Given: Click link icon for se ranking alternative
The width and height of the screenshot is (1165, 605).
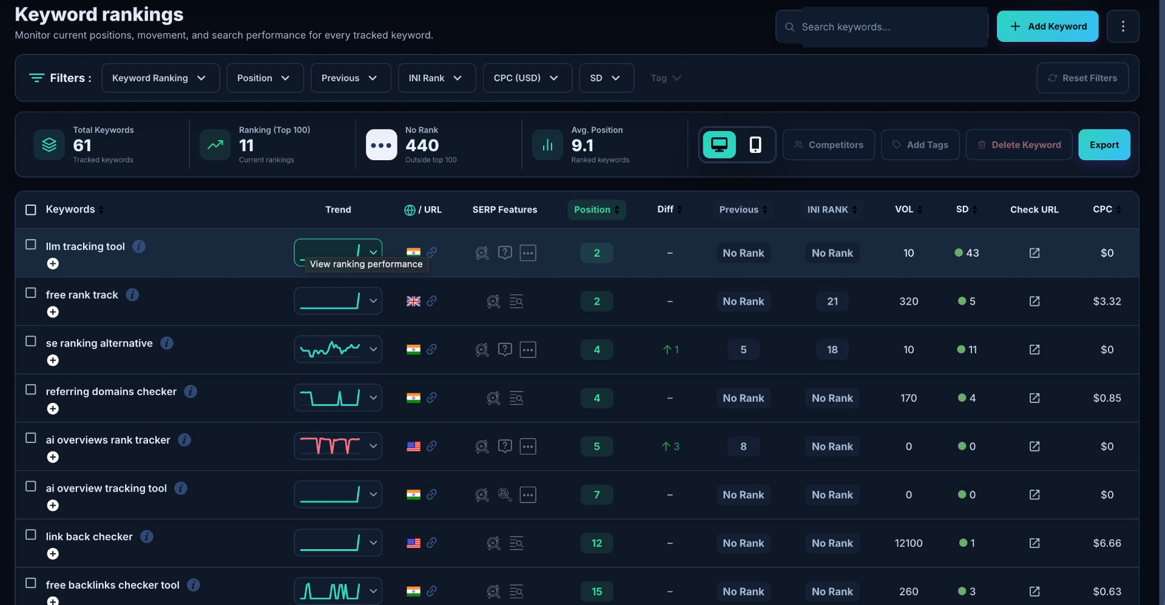Looking at the screenshot, I should point(431,350).
